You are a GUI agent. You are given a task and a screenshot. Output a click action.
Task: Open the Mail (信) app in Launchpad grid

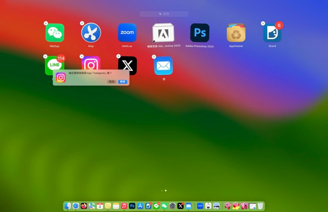163,65
